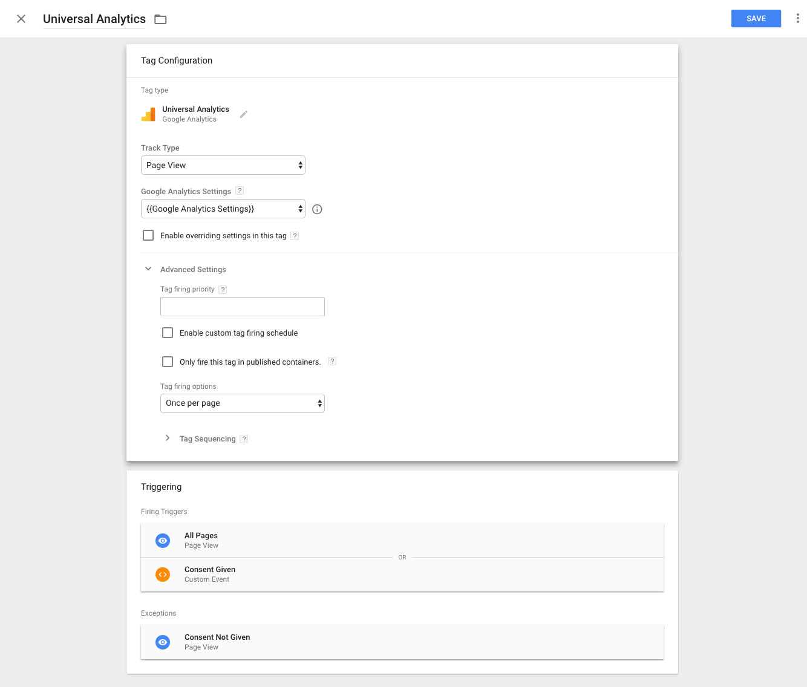Screen dimensions: 807x687
Task: Select the Consent Given trigger row
Action: pos(402,575)
